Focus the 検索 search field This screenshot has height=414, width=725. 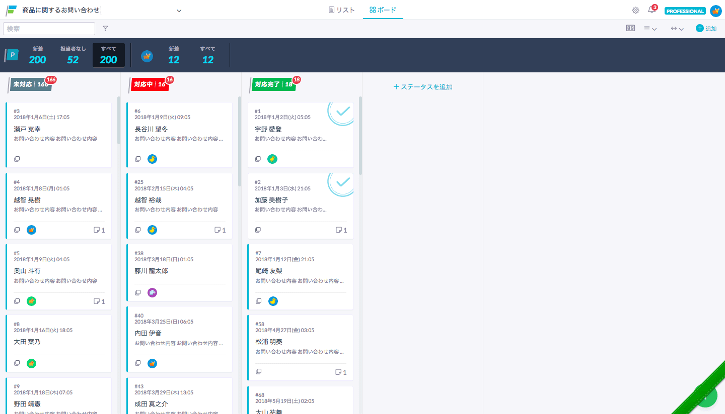click(49, 29)
